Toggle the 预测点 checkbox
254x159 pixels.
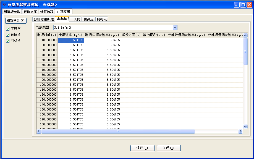click(8, 35)
